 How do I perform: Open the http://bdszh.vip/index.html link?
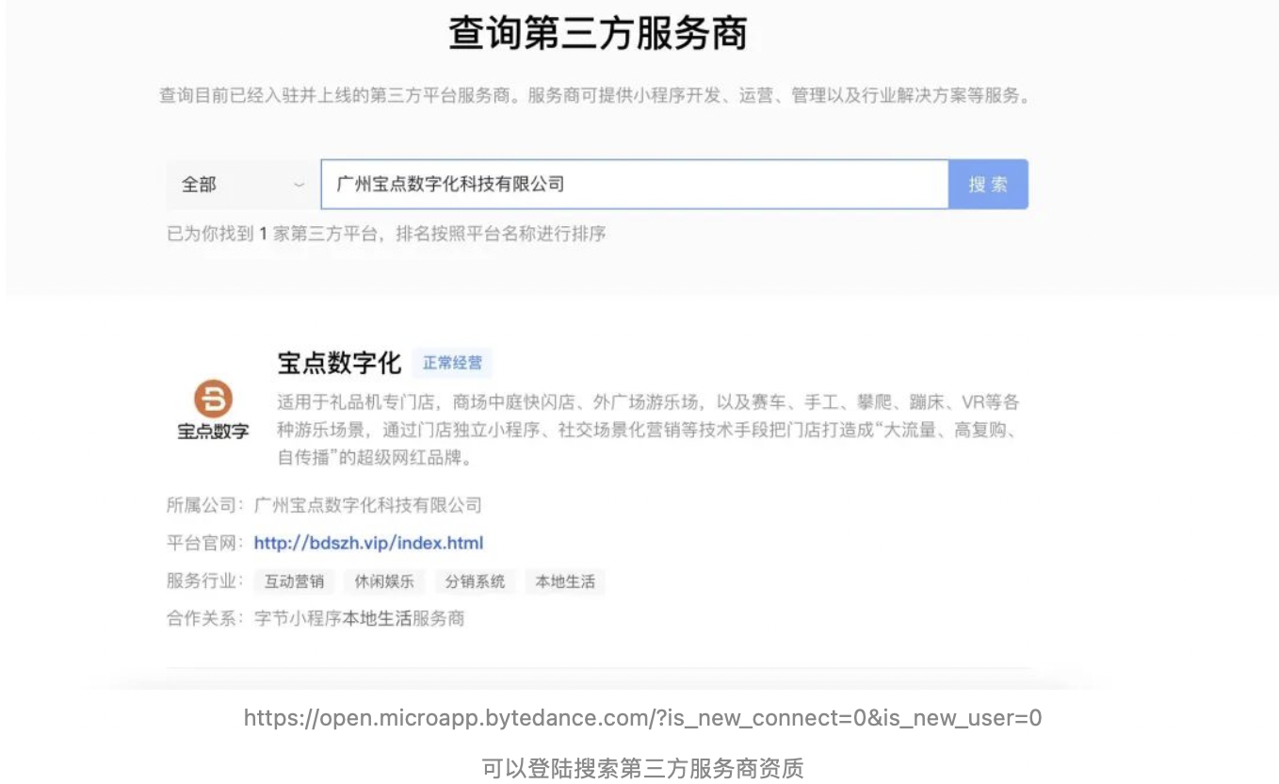[368, 544]
